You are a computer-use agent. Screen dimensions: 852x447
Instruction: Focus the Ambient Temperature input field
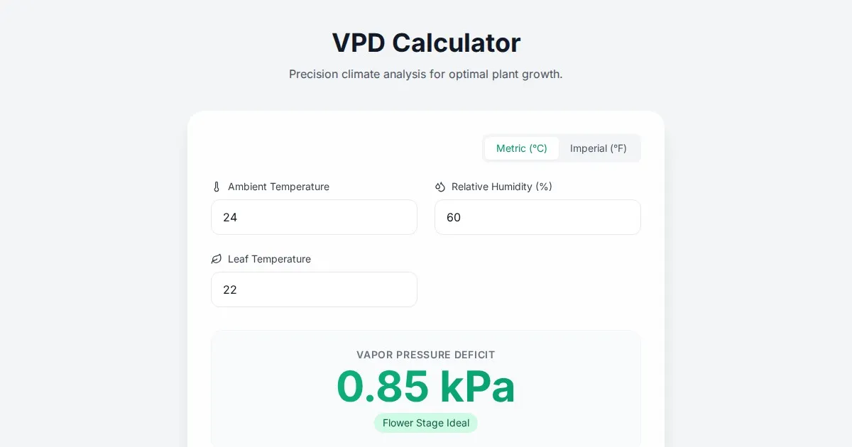(314, 217)
